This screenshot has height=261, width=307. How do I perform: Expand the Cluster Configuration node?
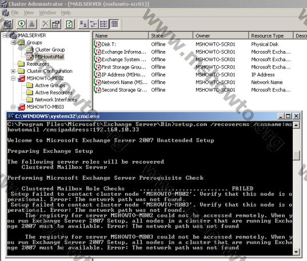(x=13, y=71)
